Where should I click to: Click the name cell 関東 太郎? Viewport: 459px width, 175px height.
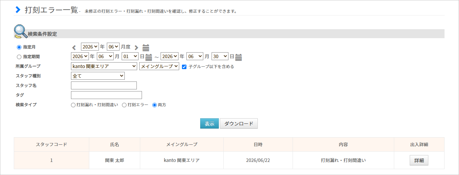114,160
